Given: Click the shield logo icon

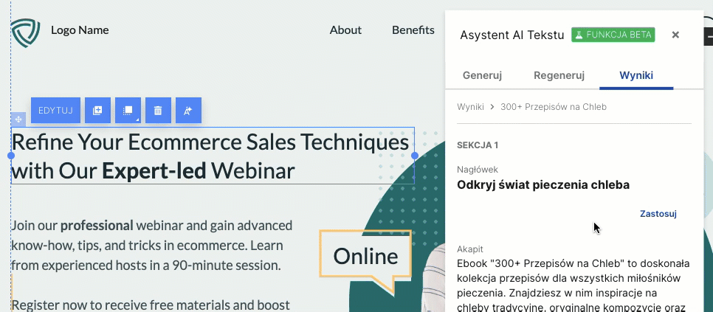Looking at the screenshot, I should tap(25, 32).
